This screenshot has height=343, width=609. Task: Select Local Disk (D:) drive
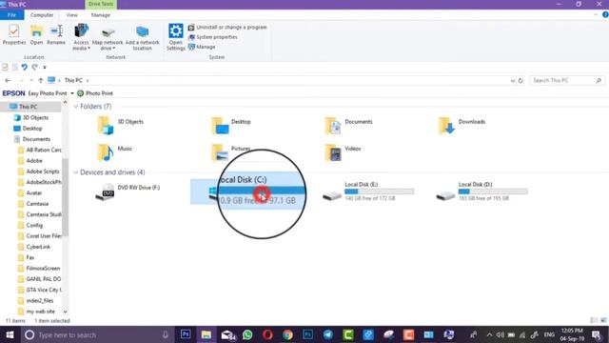482,192
